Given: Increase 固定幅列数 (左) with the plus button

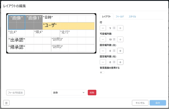Looking at the screenshot, I should click(x=120, y=51).
